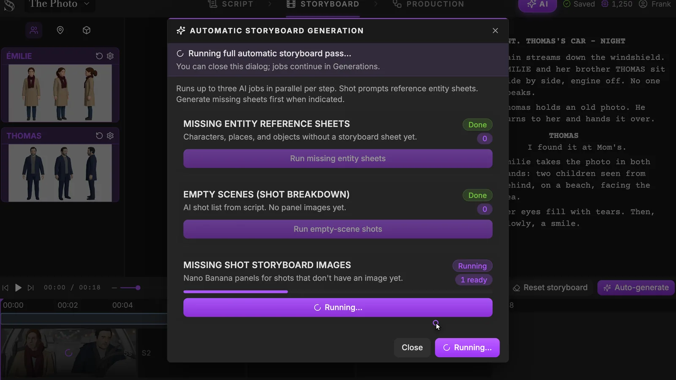Open ÉMILIE settings gear
The width and height of the screenshot is (676, 380).
point(110,56)
